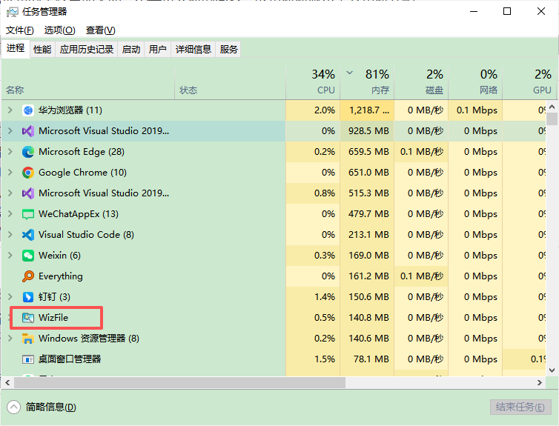Click the 0.8% CPU cell
This screenshot has width=559, height=426.
click(x=313, y=193)
